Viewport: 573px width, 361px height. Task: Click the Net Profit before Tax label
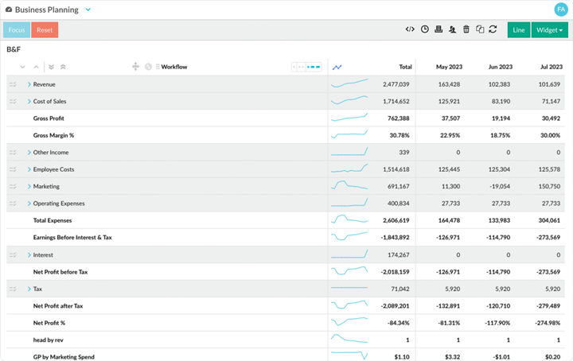pos(60,272)
